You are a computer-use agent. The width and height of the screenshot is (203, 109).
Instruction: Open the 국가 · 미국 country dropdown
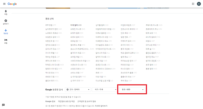[104, 90]
